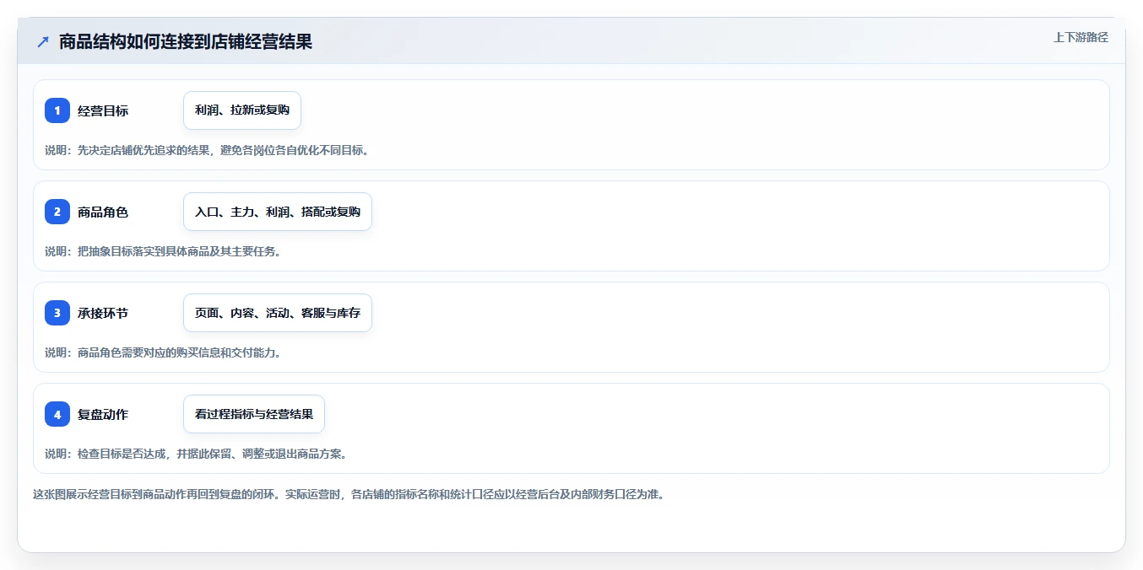Click the footer caption starting 这张图展示经营目标
Viewport: 1143px width, 570px height.
[x=349, y=494]
